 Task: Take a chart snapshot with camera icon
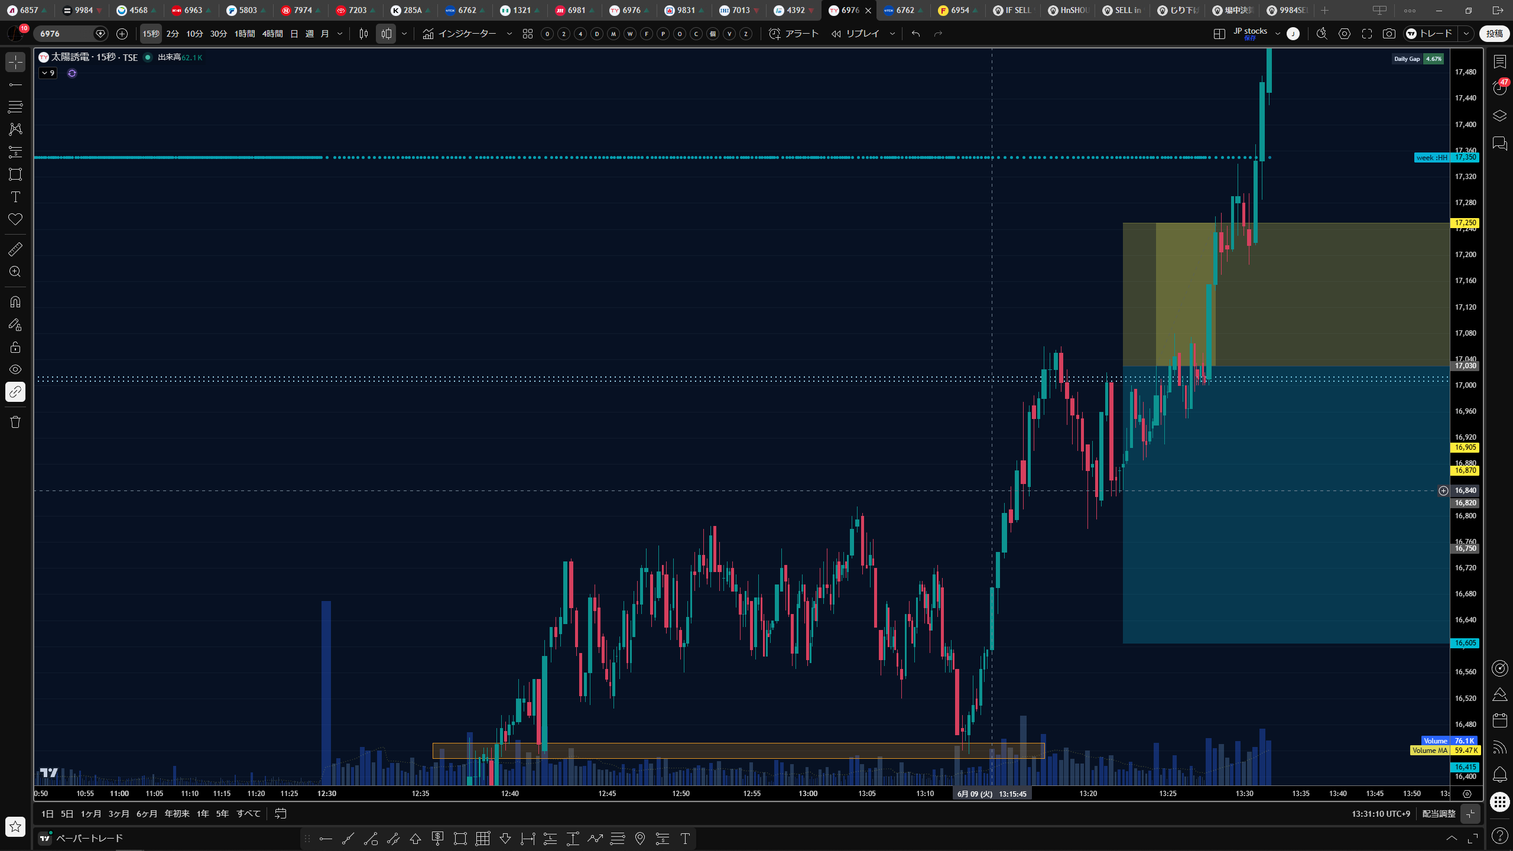(1389, 34)
